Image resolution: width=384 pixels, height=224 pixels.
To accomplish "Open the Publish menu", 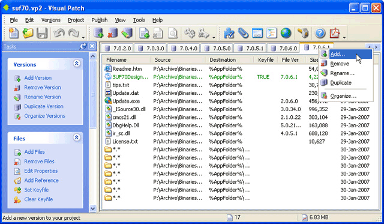I will pos(100,20).
